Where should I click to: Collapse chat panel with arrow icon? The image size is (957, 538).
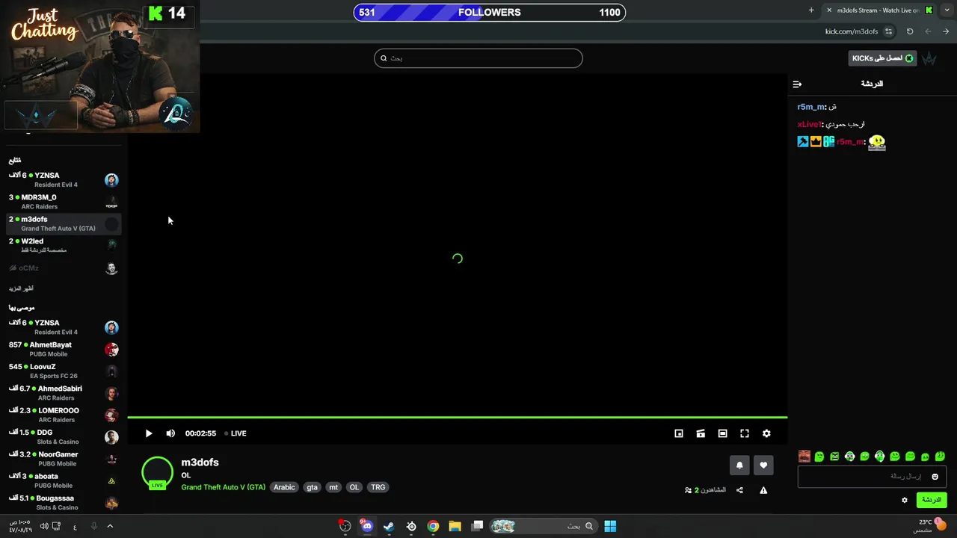click(797, 84)
